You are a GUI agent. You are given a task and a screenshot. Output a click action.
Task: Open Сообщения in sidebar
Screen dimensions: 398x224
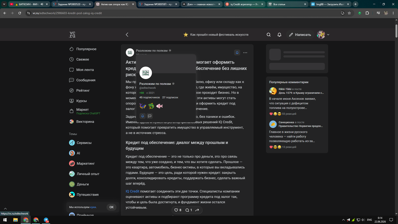point(82,80)
